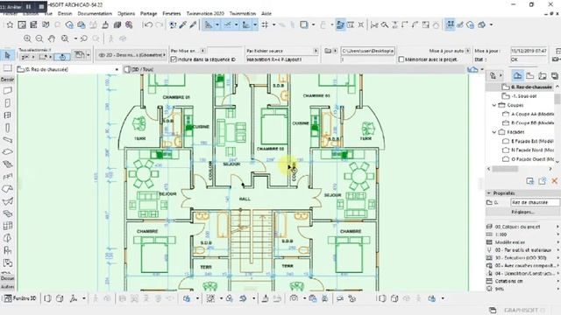
Task: Select the Wall tool in the toolbox
Action: pyautogui.click(x=8, y=91)
